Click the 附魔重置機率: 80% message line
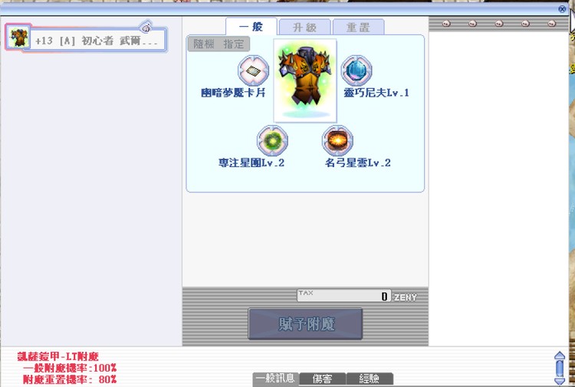This screenshot has height=387, width=575. (69, 379)
